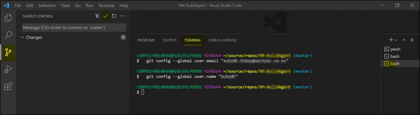Open the Run and Debug view
The image size is (420, 115).
click(x=8, y=69)
